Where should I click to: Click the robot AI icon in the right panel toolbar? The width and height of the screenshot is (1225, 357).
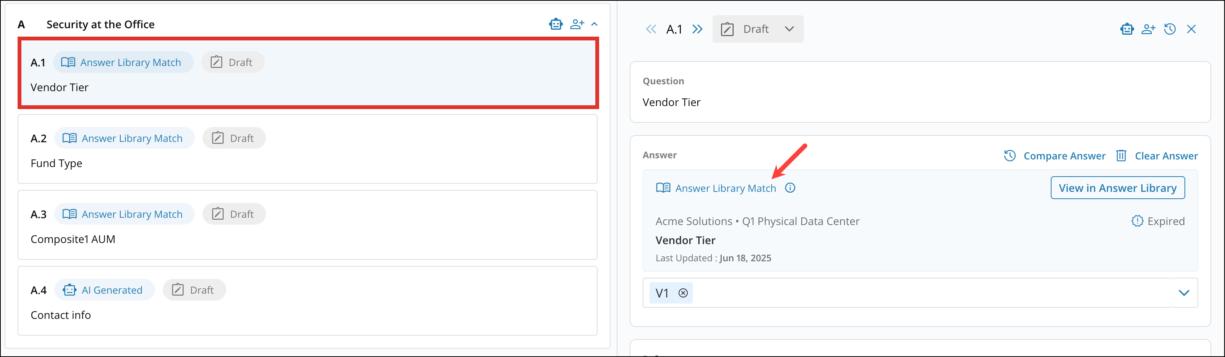[1127, 29]
